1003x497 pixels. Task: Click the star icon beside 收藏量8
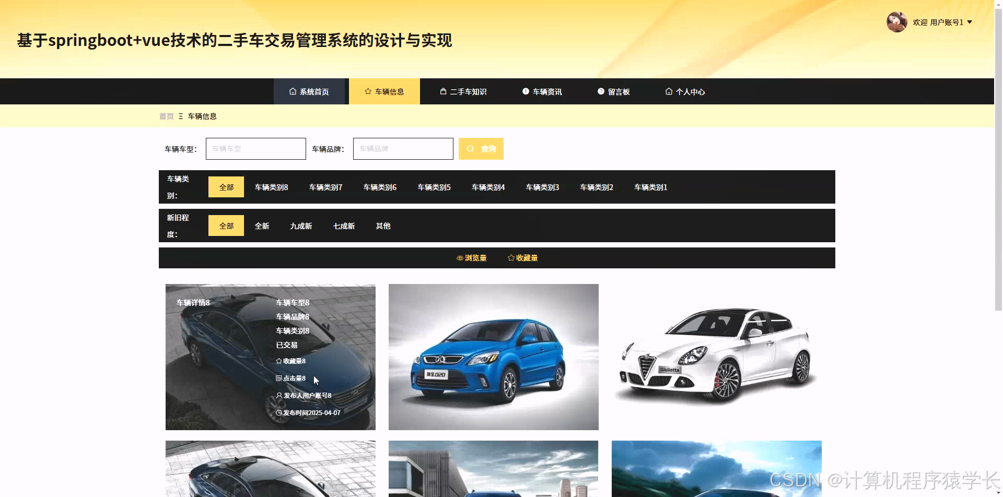278,361
